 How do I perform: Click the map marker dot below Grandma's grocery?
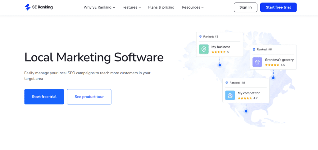point(273,78)
